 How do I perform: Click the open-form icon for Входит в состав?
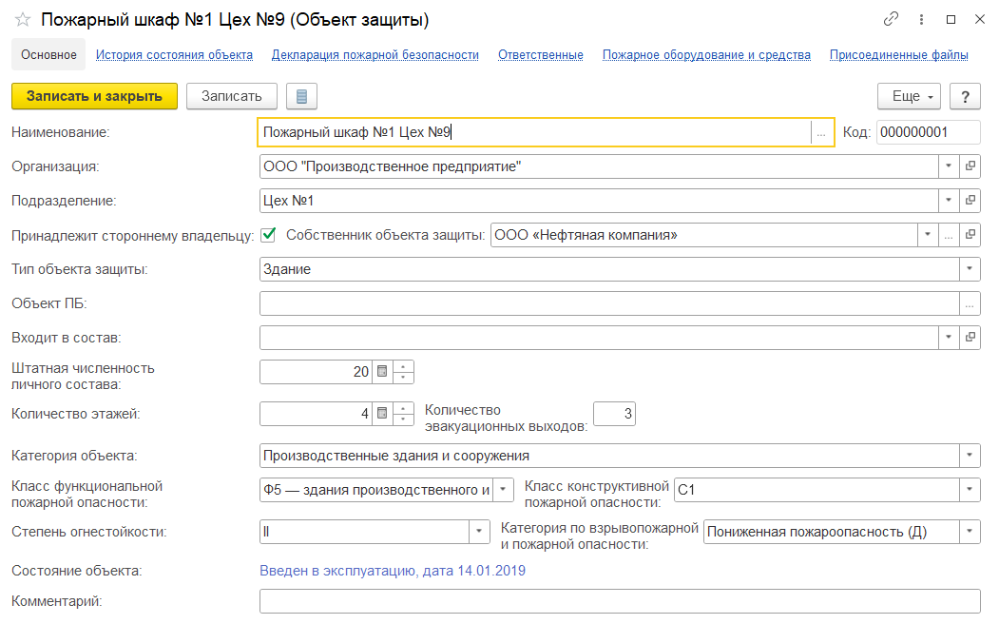(970, 338)
